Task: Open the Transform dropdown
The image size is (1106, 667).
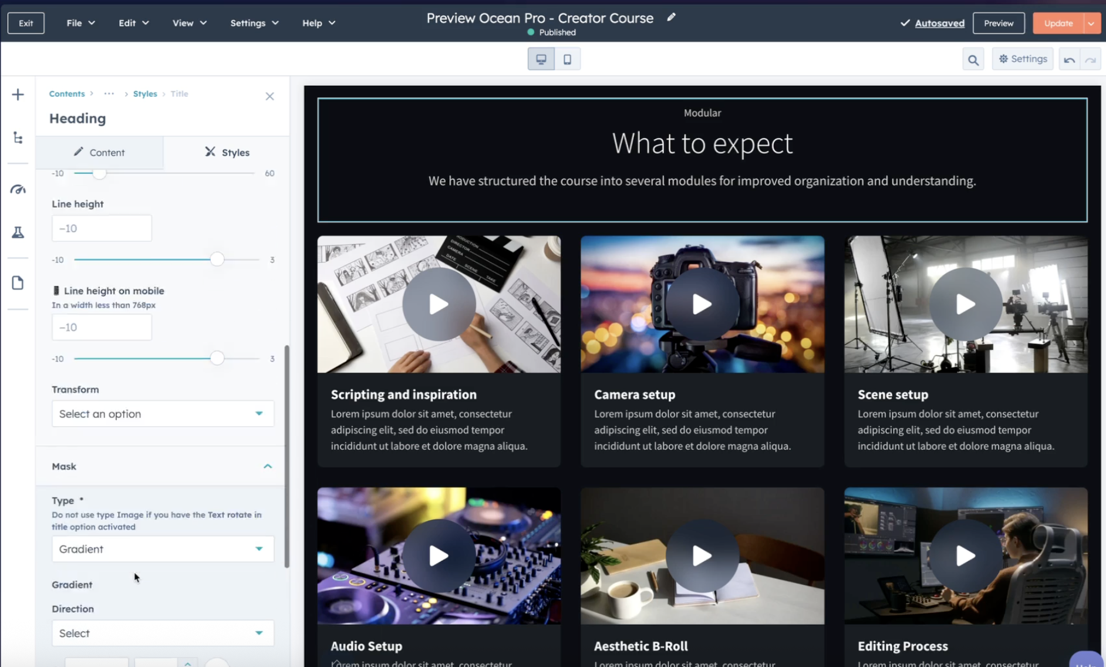Action: click(x=163, y=414)
